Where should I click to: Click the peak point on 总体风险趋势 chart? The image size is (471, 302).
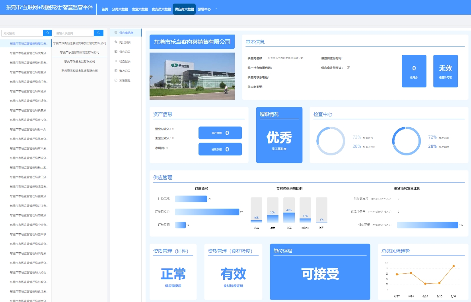point(453,266)
